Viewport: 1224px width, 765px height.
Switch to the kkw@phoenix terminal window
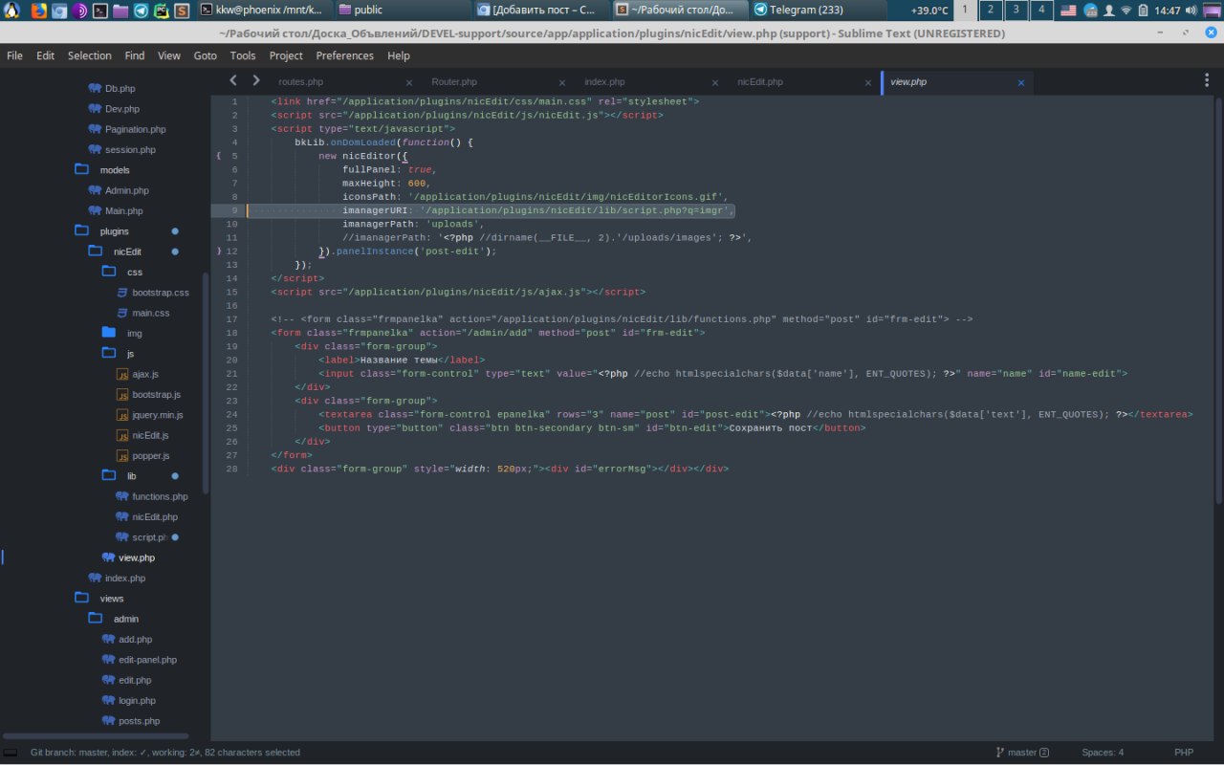(267, 10)
